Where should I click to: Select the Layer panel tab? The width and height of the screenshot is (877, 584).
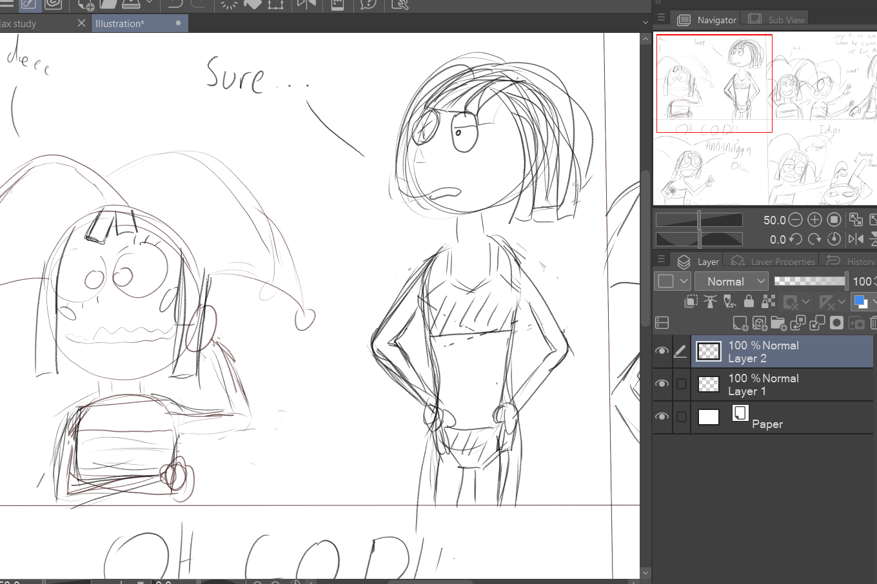(x=698, y=261)
